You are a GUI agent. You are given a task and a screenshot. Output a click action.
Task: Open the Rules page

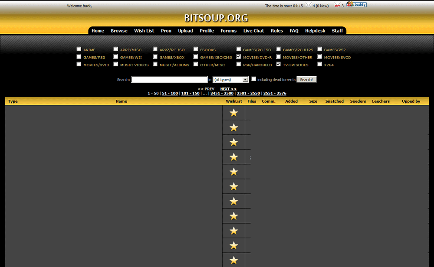tap(277, 31)
